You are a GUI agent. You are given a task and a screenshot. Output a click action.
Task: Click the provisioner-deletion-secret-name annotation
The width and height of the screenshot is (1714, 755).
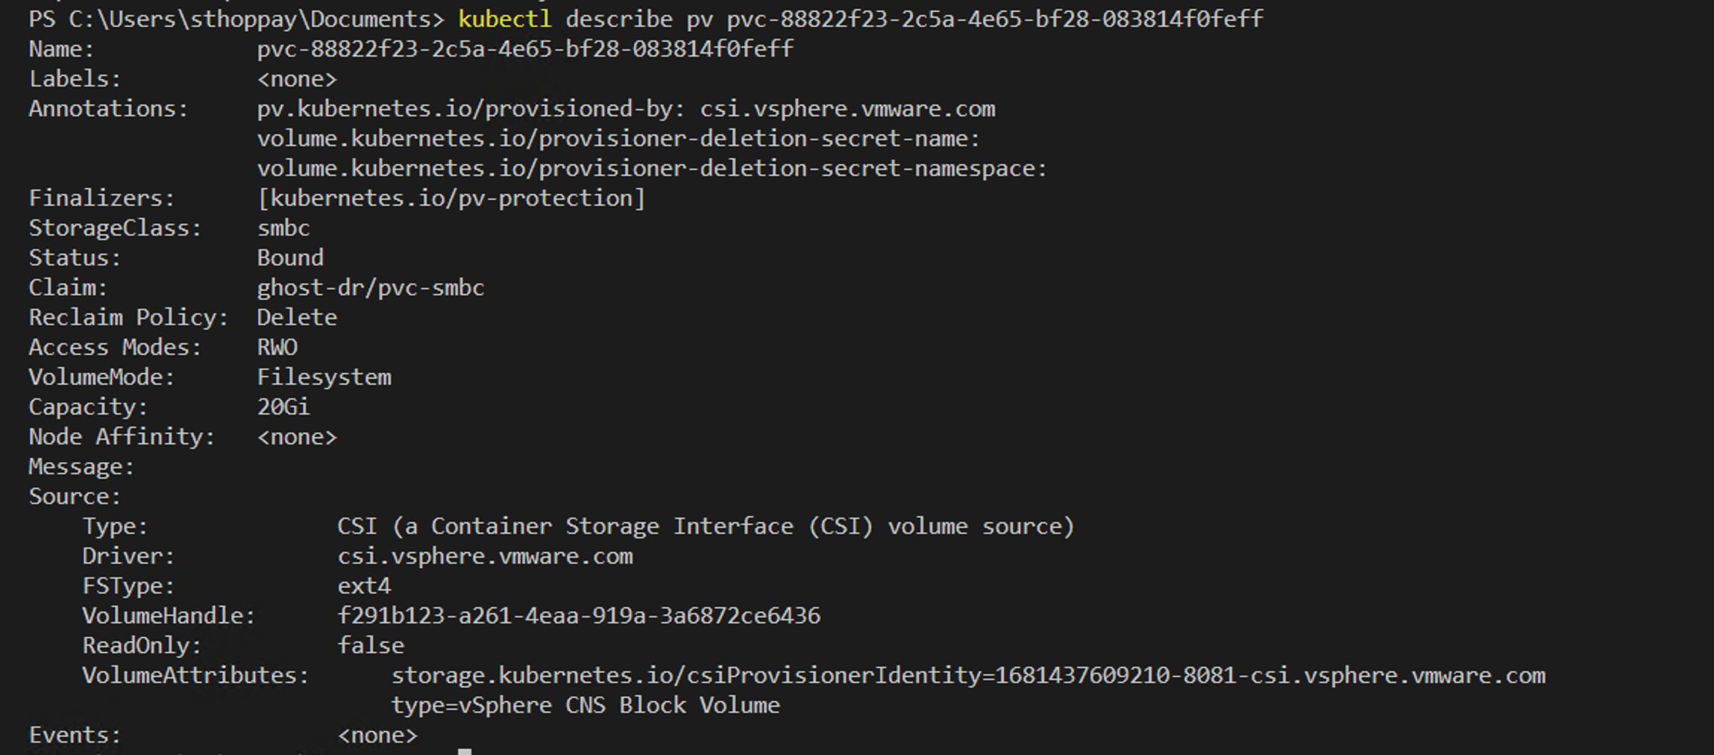(x=618, y=139)
